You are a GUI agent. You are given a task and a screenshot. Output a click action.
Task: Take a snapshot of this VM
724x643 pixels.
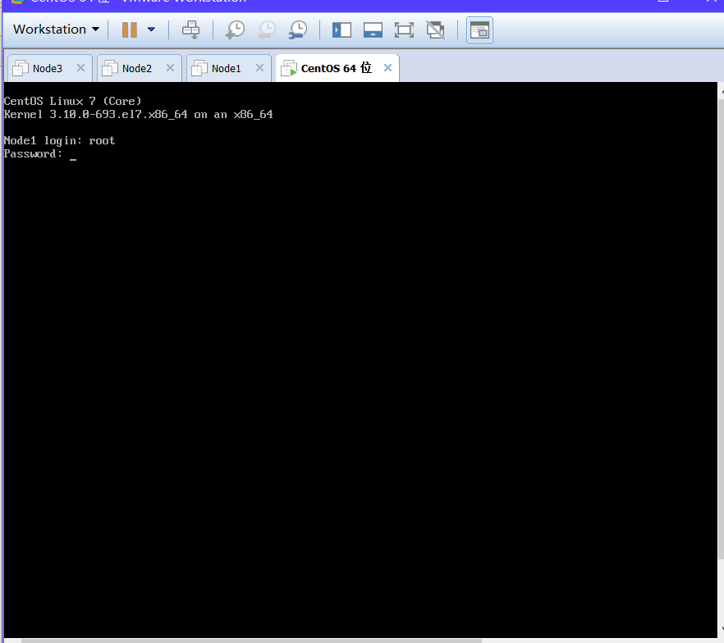pos(235,30)
